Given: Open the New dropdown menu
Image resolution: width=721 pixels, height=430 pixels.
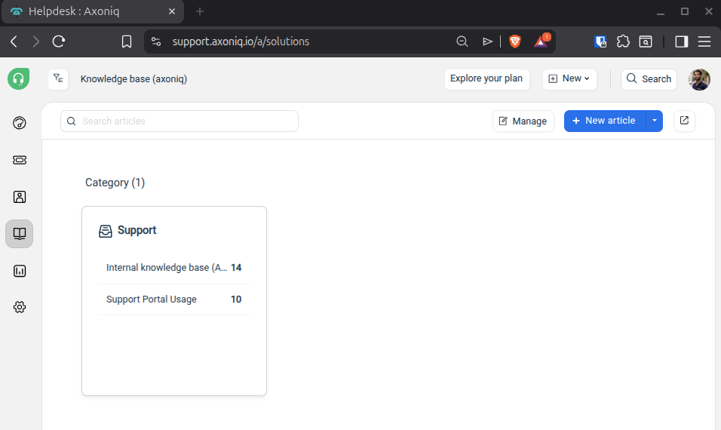Looking at the screenshot, I should 569,79.
